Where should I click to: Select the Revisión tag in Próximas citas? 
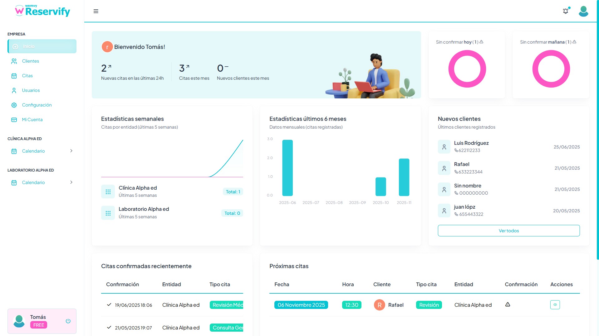tap(429, 305)
